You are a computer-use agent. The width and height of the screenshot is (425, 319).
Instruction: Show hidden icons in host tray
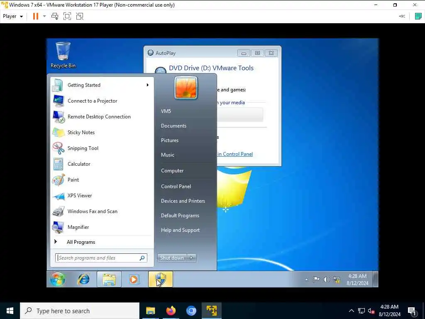point(351,311)
